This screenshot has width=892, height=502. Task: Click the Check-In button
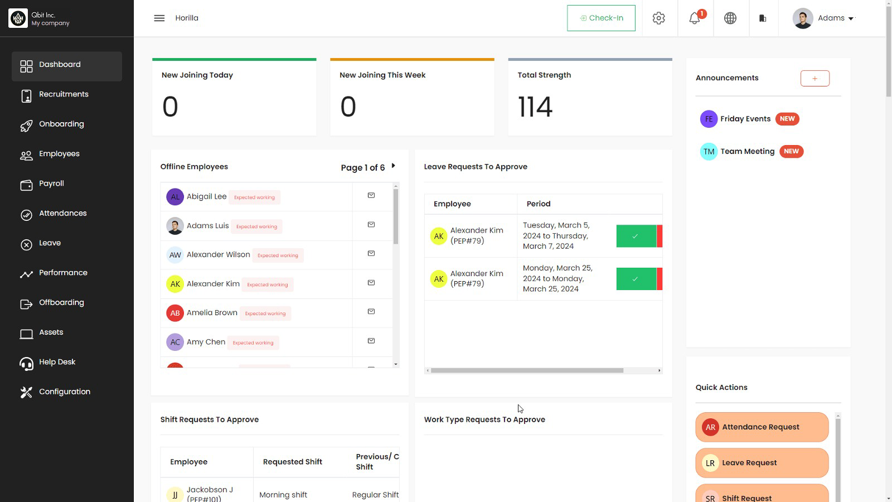click(601, 18)
